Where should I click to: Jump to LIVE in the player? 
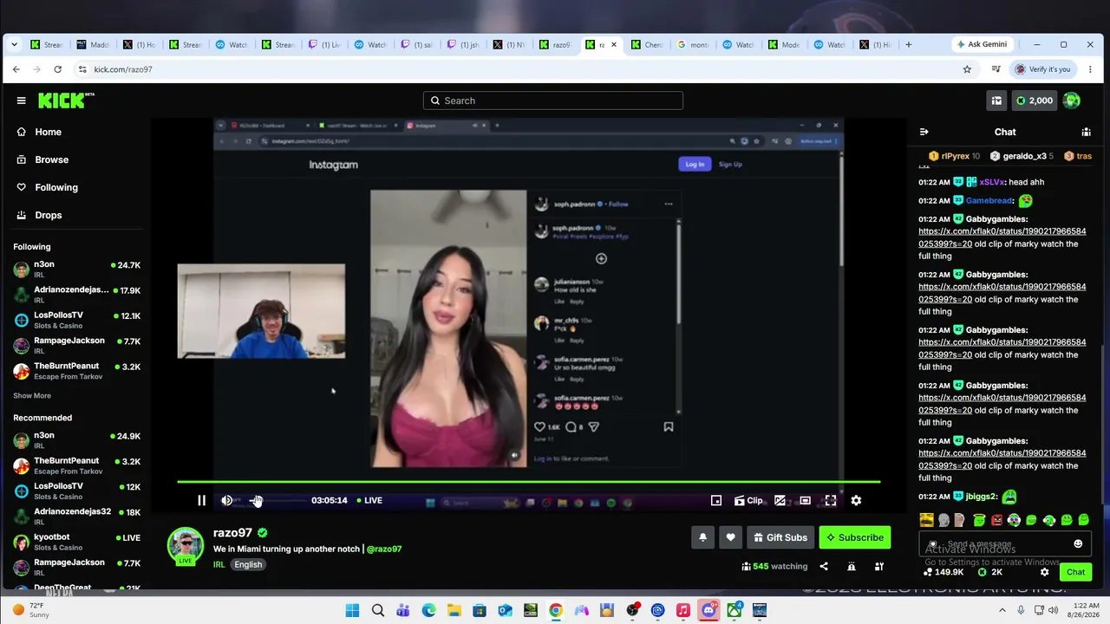[x=369, y=500]
